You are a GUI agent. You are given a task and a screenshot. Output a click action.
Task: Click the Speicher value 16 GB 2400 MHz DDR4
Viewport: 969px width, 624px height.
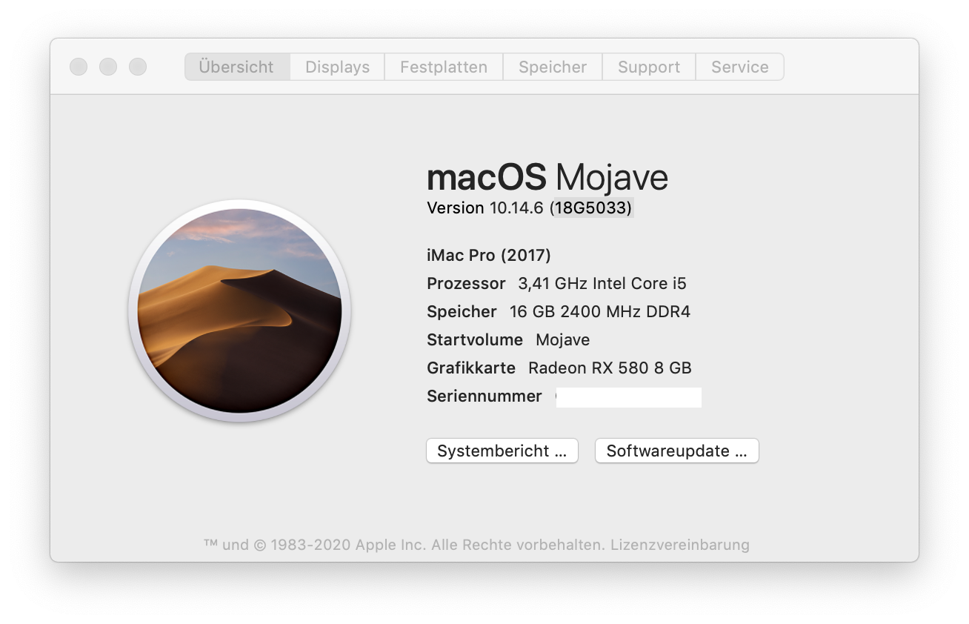pyautogui.click(x=600, y=311)
